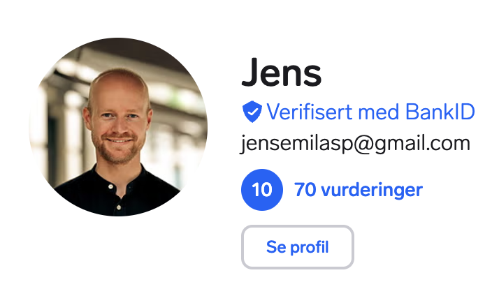View the seller's score of 10
This screenshot has width=499, height=289.
[x=262, y=190]
